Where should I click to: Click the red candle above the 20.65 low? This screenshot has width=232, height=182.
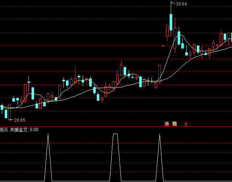pos(10,112)
